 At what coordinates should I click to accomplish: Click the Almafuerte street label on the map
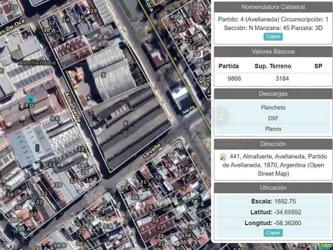(x=73, y=108)
